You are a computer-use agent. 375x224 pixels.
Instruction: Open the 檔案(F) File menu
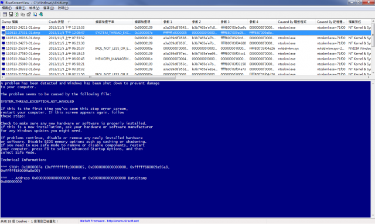(x=6, y=8)
